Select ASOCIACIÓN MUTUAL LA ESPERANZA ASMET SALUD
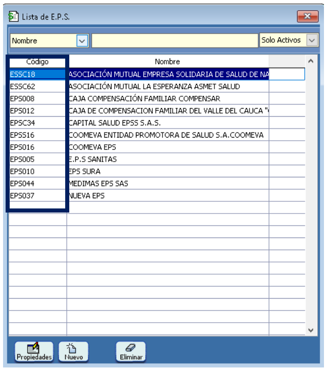 [168, 87]
